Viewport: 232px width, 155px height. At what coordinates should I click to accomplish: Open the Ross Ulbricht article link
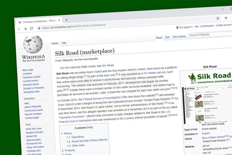tap(66, 104)
